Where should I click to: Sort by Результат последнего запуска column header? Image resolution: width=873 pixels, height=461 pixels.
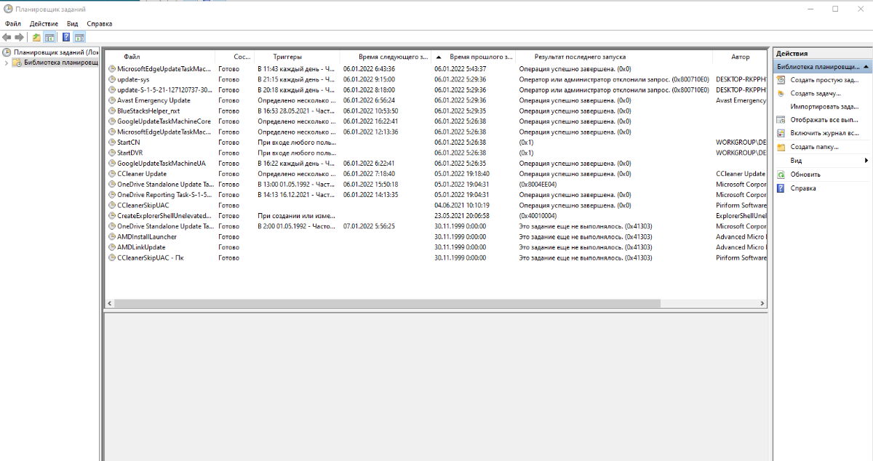(x=614, y=56)
